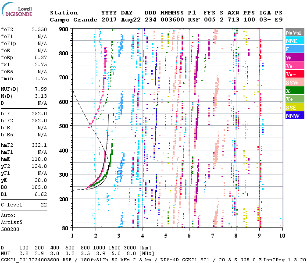The height and width of the screenshot is (263, 307).
Task: Select the X- dark green legend entry
Action: pos(295,91)
